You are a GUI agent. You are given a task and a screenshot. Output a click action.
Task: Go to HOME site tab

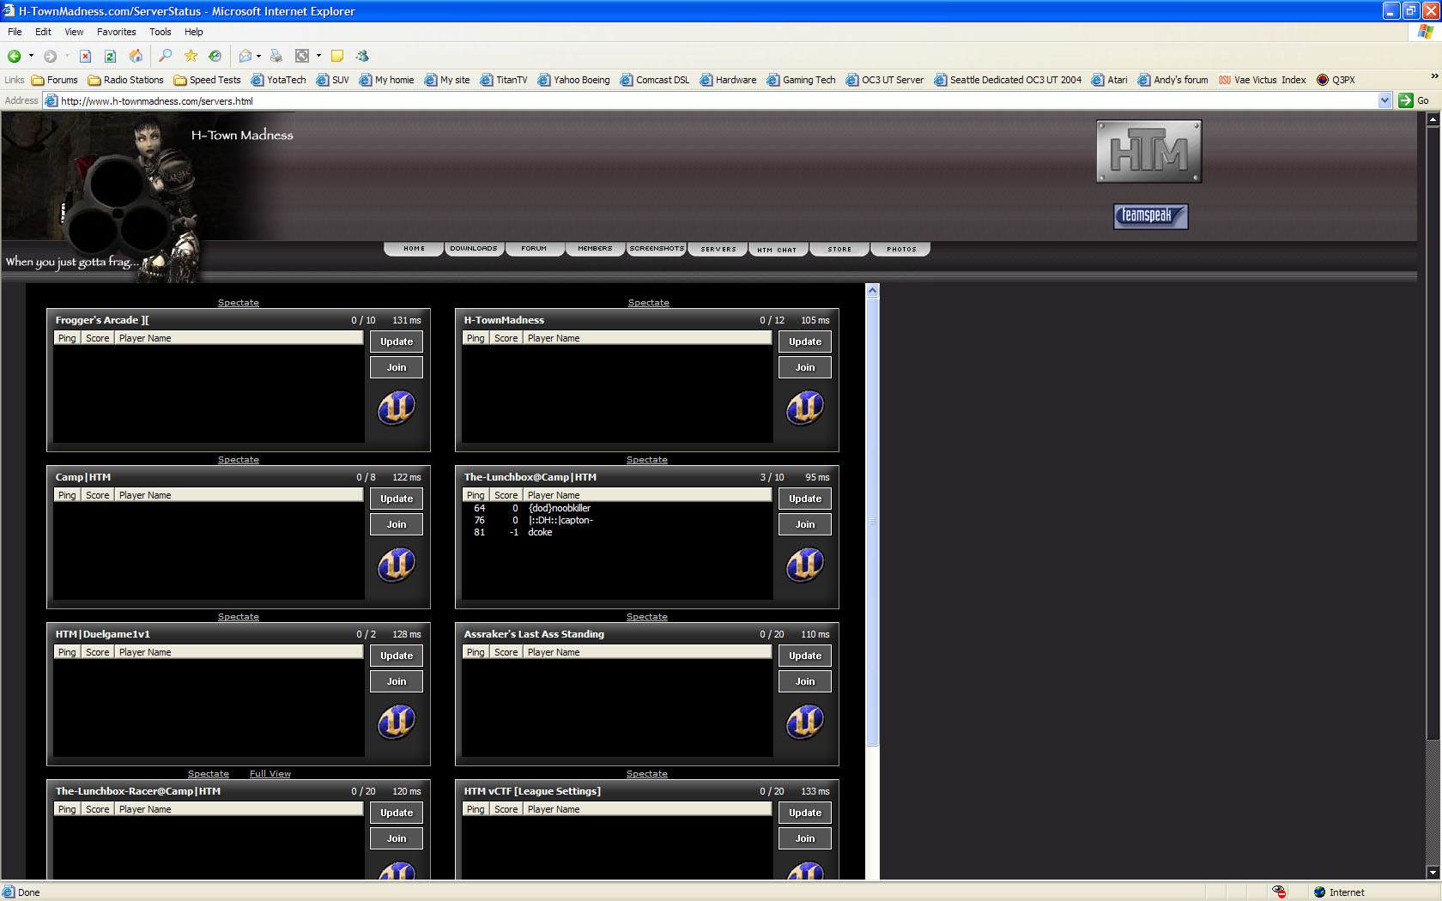point(414,249)
